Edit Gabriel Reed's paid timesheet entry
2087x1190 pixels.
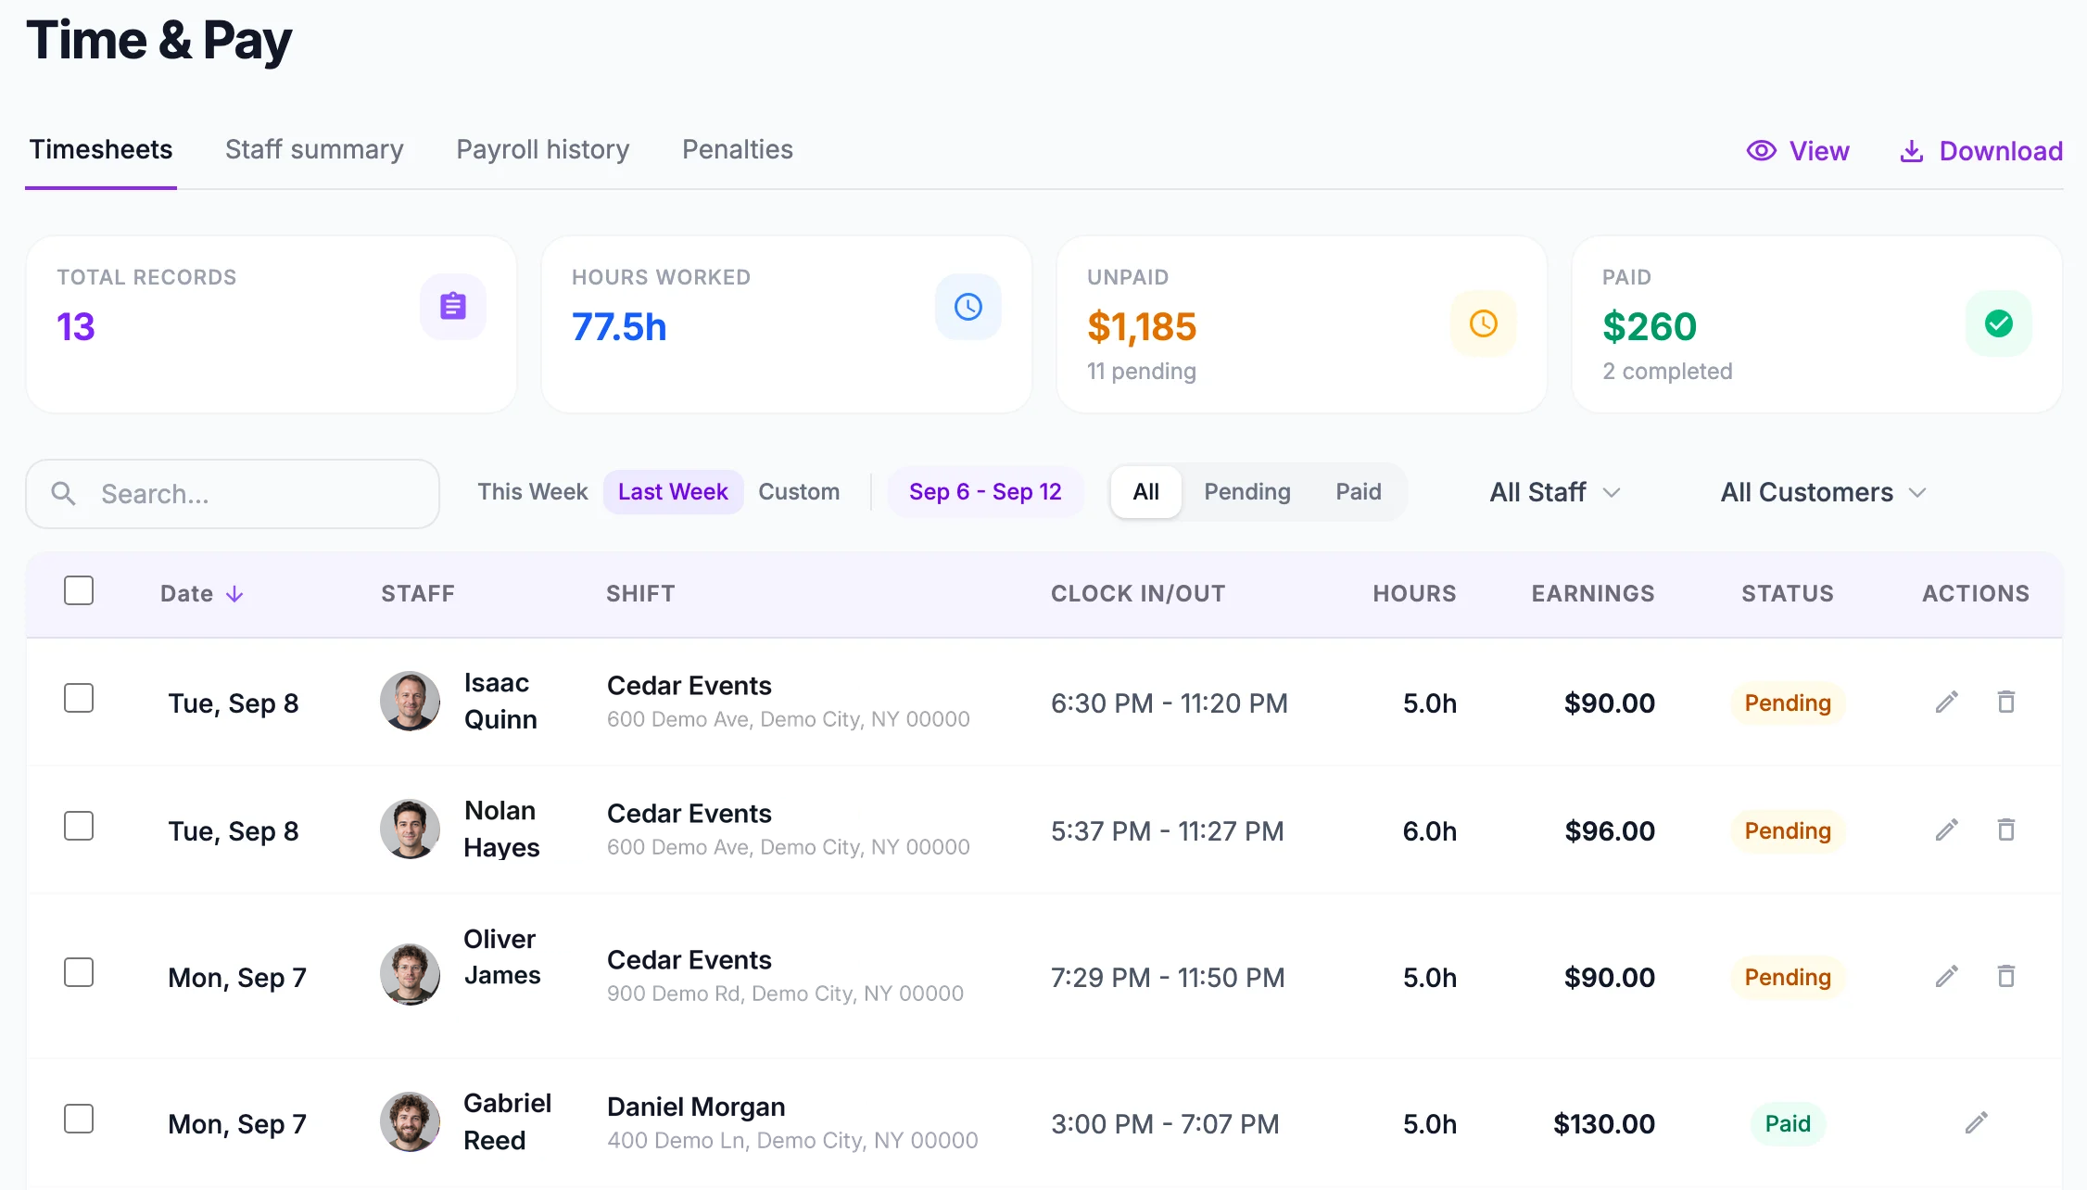pyautogui.click(x=1977, y=1123)
